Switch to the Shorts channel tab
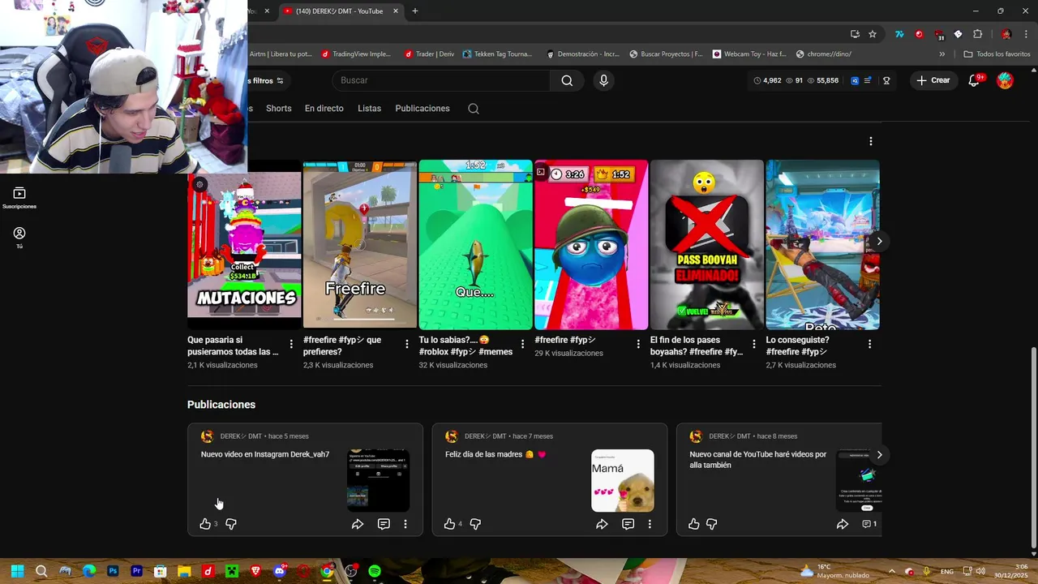The height and width of the screenshot is (584, 1038). [278, 109]
